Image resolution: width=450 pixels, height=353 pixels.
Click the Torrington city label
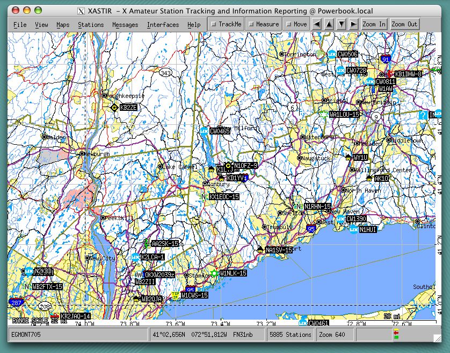click(300, 54)
